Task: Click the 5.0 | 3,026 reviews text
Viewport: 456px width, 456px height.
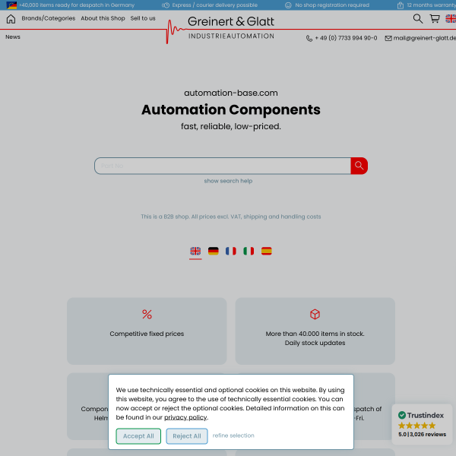Action: 422,434
